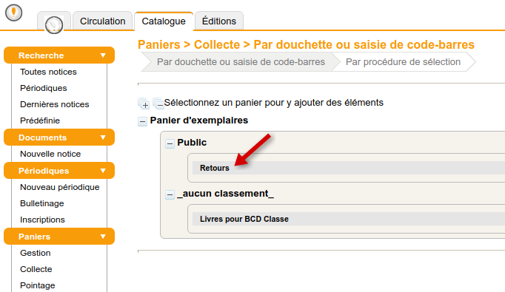Create a Nouveau périodique
Image resolution: width=505 pixels, height=292 pixels.
59,187
